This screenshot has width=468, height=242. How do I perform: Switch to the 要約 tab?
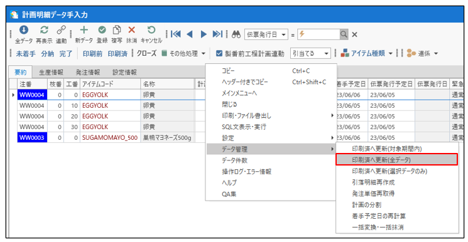coord(21,72)
